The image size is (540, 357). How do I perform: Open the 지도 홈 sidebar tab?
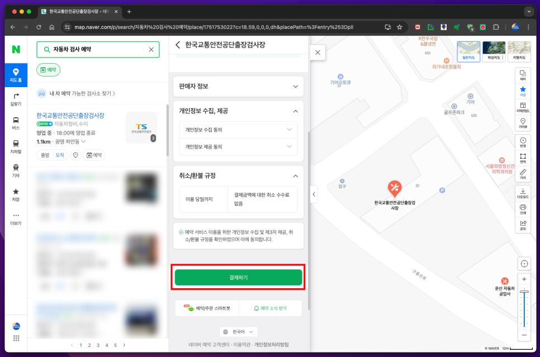(16, 75)
